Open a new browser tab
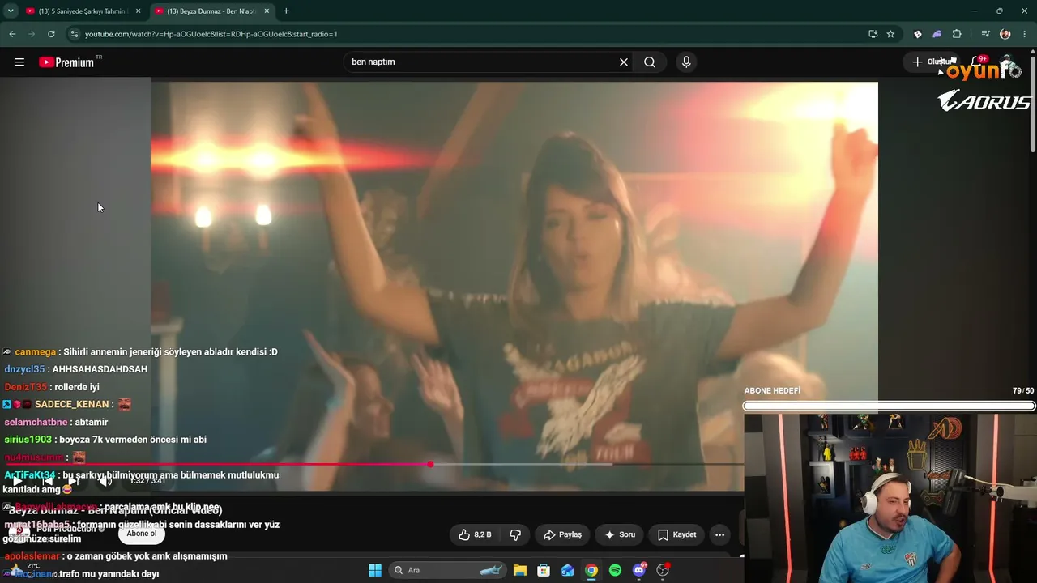The height and width of the screenshot is (583, 1037). tap(286, 11)
